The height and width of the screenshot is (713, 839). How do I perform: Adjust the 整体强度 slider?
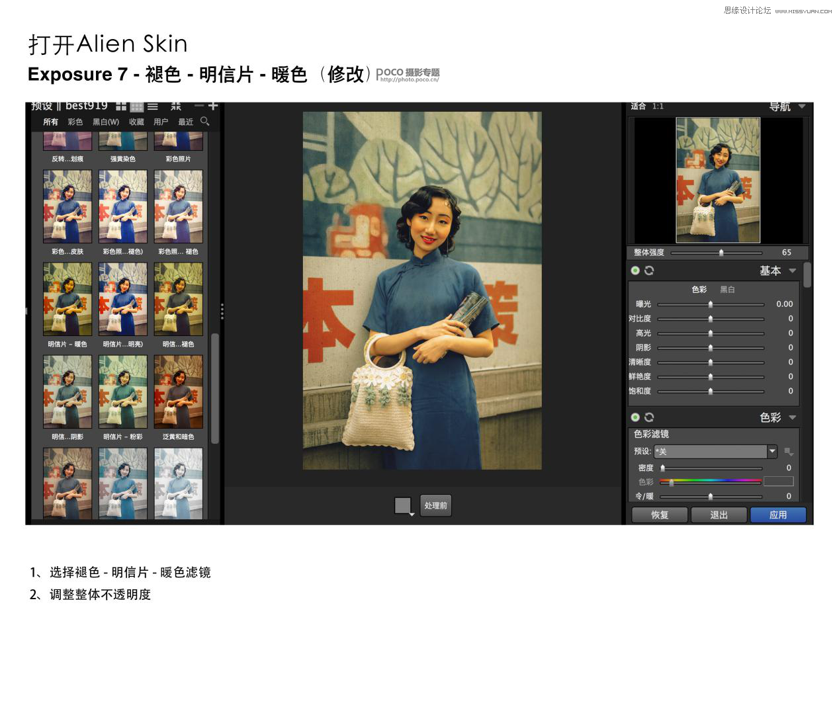[716, 253]
